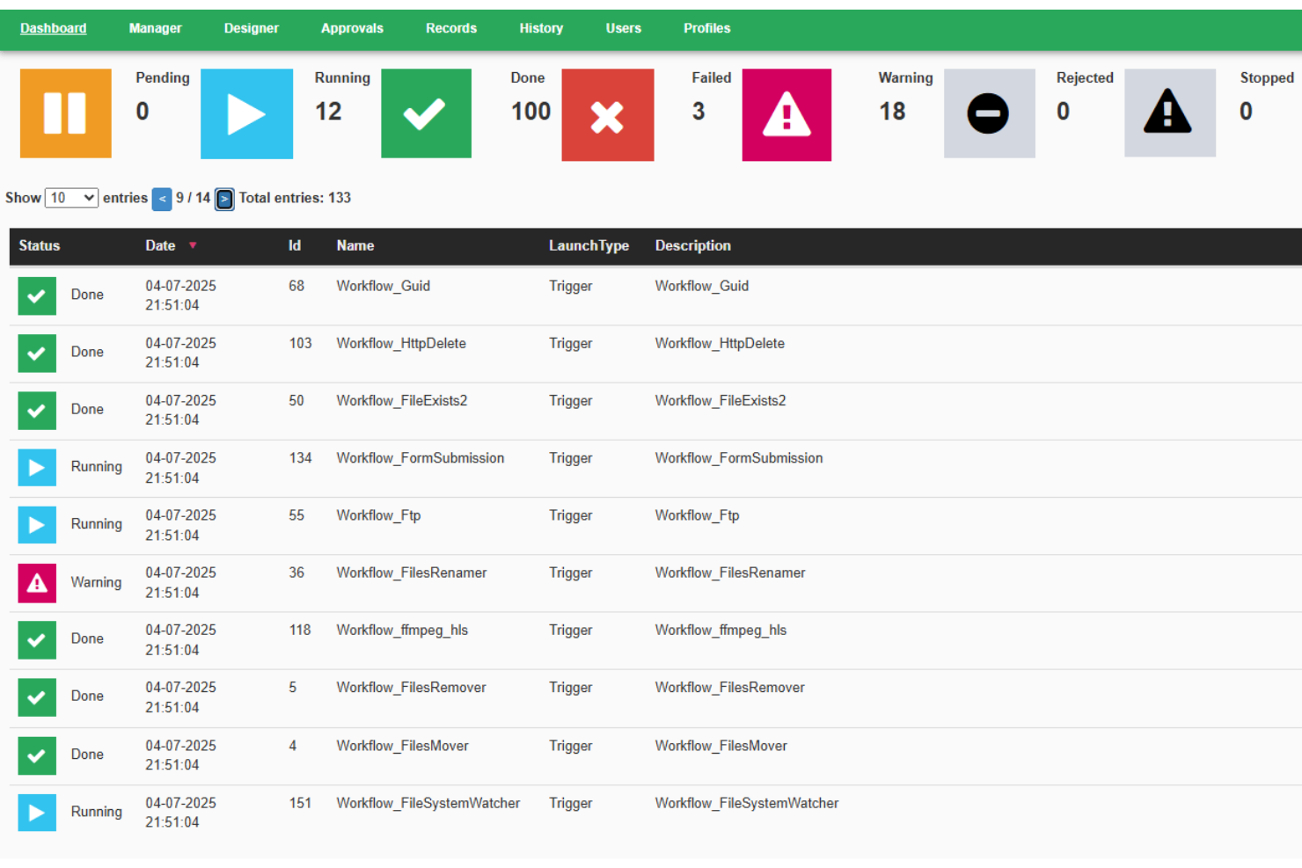Click the Failed count 3
Screen dimensions: 1302x868
(699, 112)
